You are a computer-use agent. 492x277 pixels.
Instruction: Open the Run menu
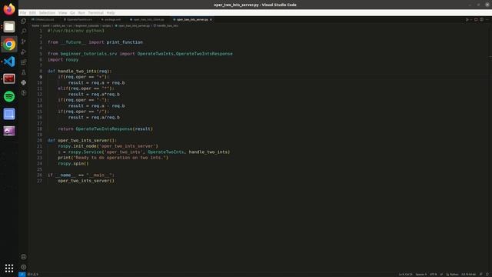[x=81, y=13]
